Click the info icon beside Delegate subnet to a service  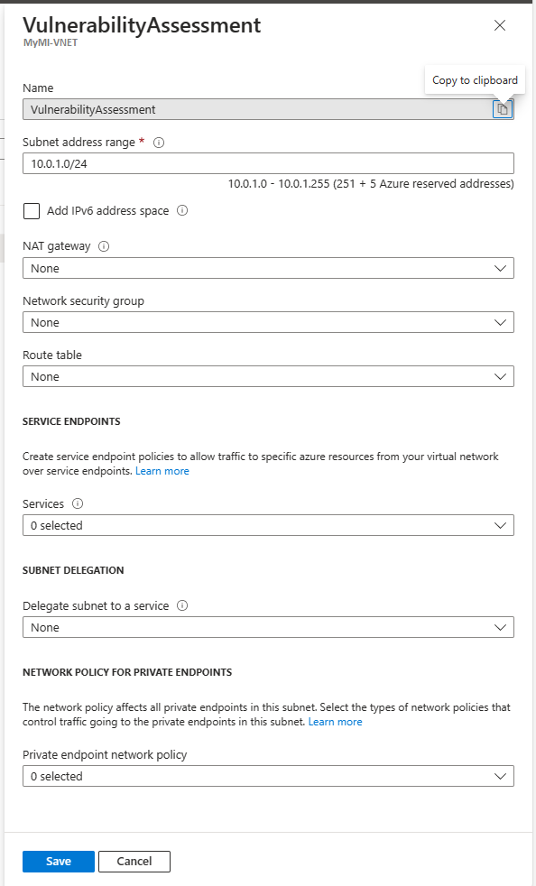click(183, 605)
